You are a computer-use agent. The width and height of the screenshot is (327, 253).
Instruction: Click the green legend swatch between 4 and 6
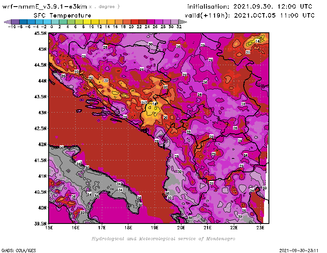click(x=71, y=22)
